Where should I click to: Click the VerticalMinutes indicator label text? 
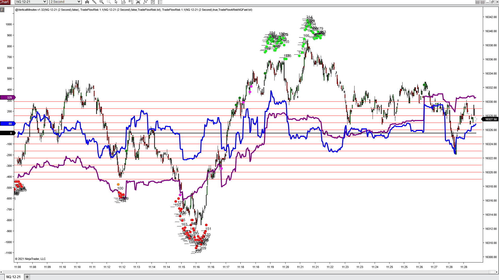point(47,10)
